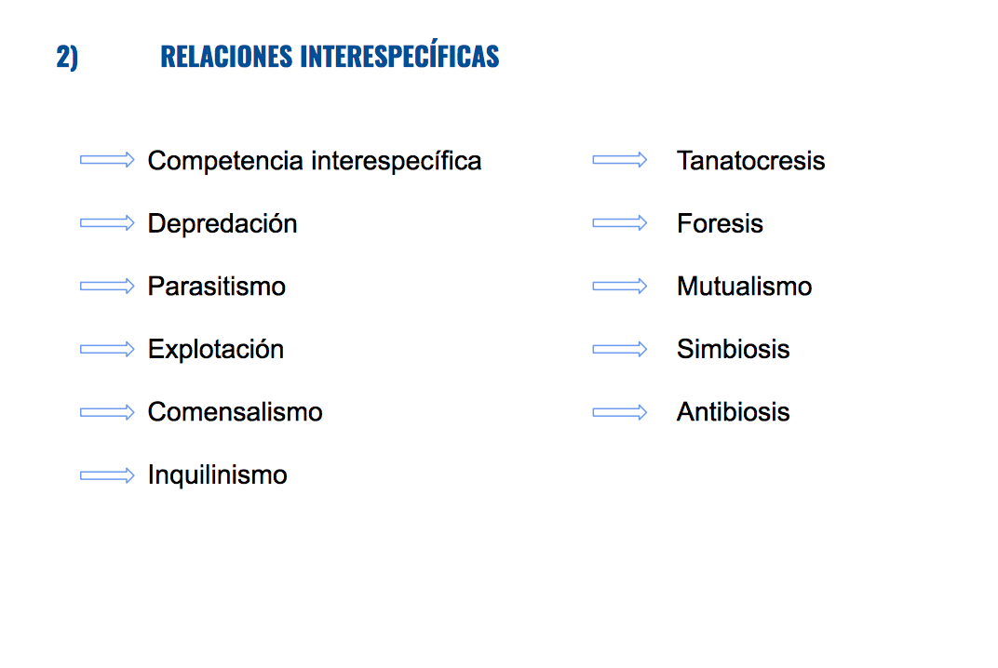Click the Parasitismo list entry

click(216, 287)
